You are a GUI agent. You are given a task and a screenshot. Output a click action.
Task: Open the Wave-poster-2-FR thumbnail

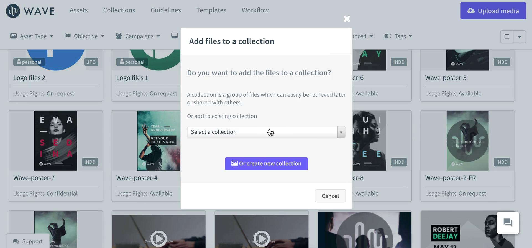pos(467,141)
